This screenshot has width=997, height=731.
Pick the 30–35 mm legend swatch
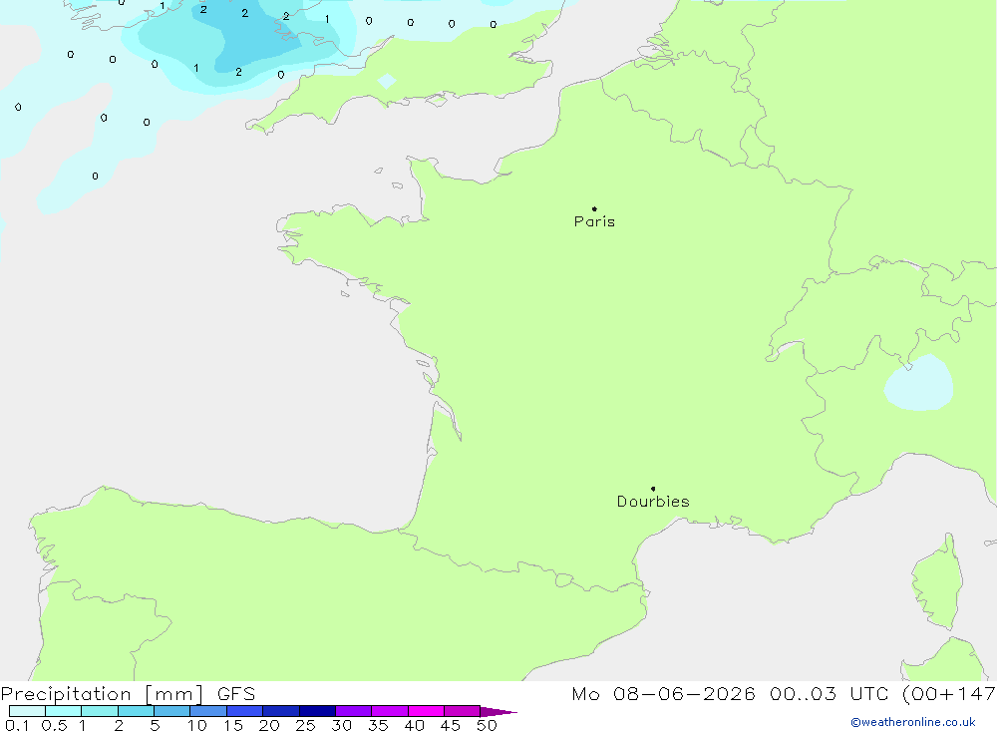[x=354, y=711]
